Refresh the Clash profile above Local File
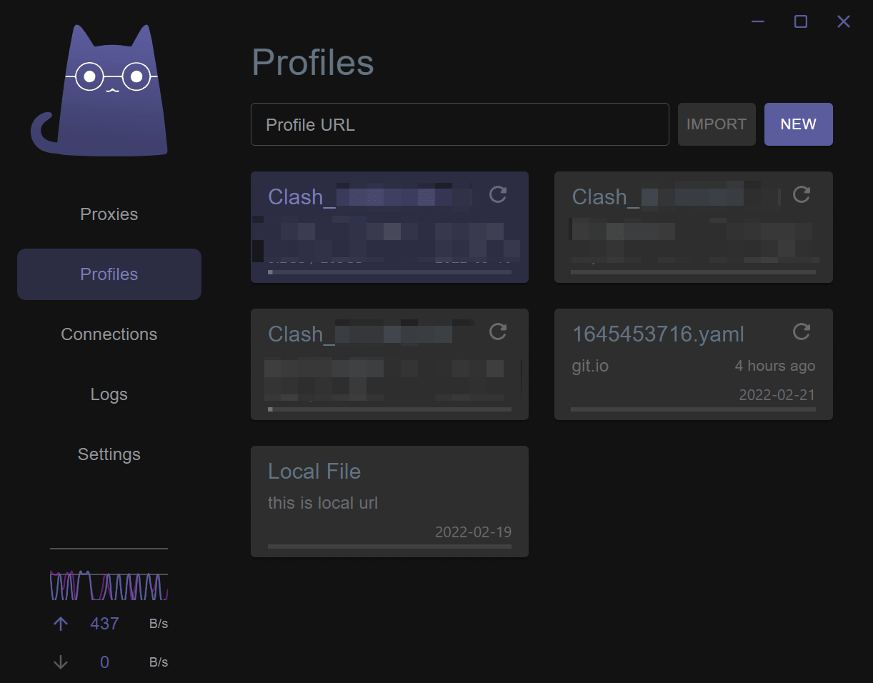 (x=498, y=331)
